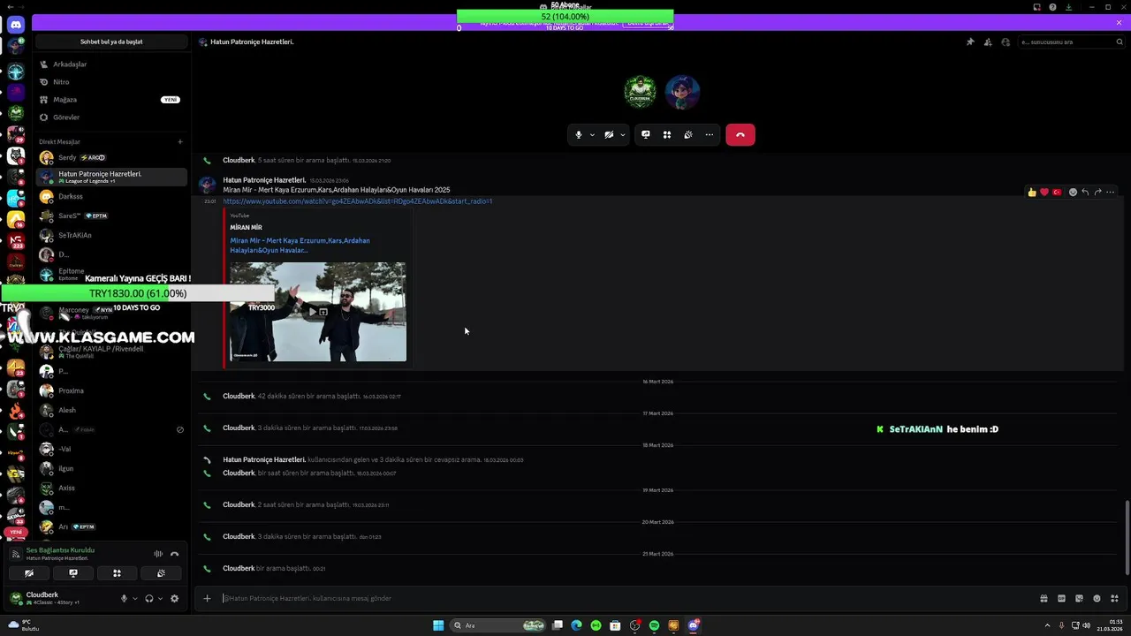Click MİRAN MİR channel name in embed

pos(246,227)
